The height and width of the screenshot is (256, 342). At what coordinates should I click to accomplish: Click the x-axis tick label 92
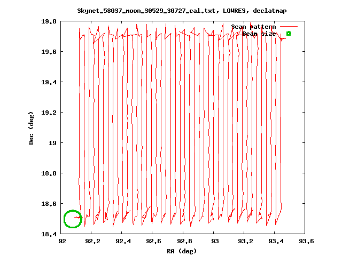pyautogui.click(x=62, y=241)
